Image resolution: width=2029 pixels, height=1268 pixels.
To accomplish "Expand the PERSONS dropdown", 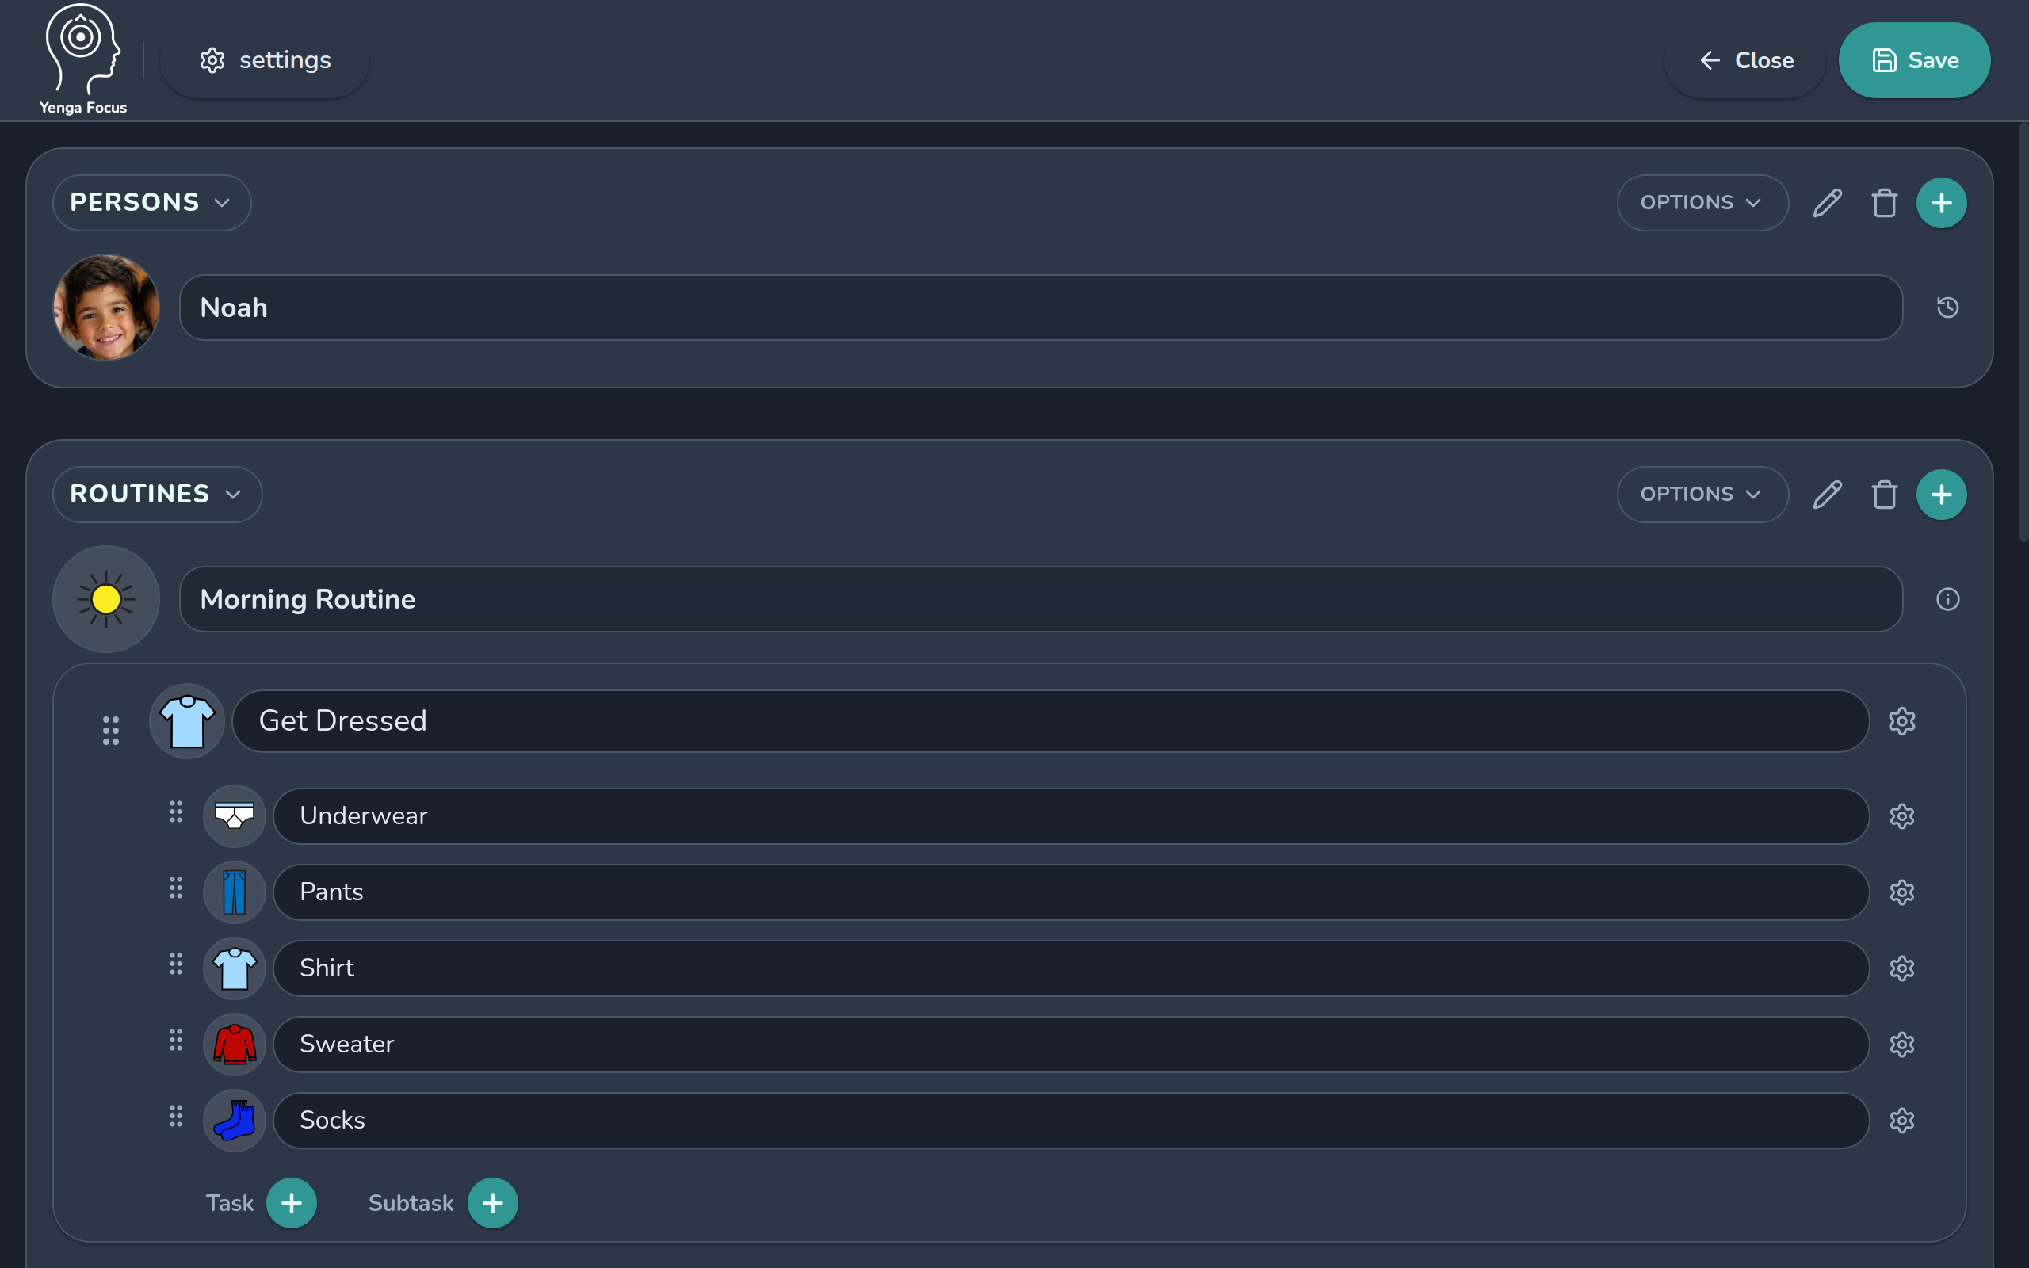I will (151, 203).
